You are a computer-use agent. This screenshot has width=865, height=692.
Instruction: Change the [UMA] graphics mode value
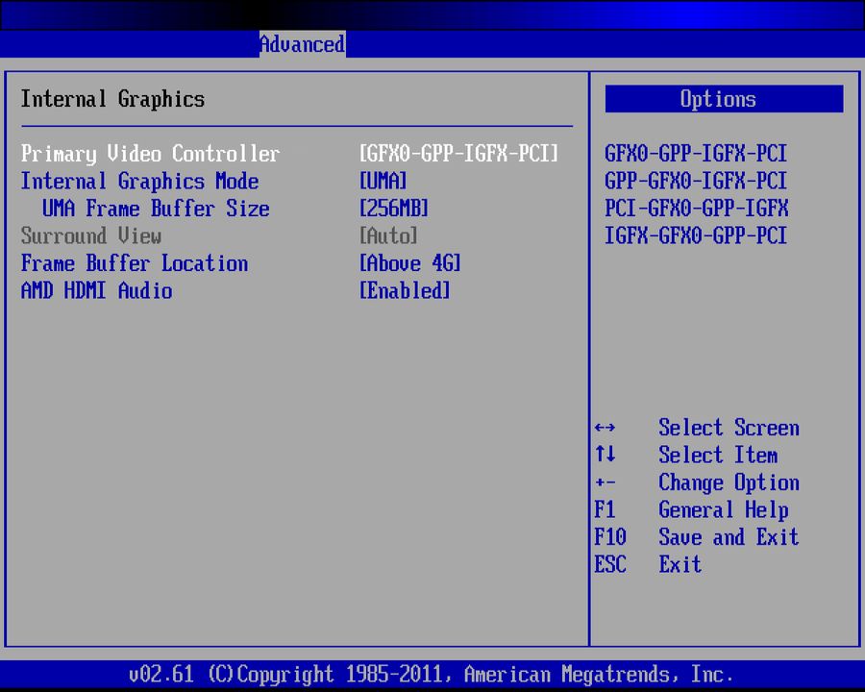pos(383,181)
